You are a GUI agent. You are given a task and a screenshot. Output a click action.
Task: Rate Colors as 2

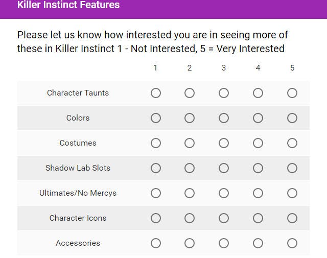pyautogui.click(x=190, y=118)
